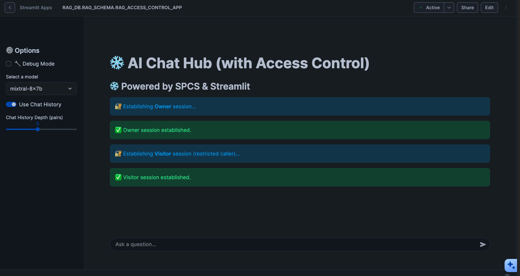Click the green checkmark on Visitor session established
Image resolution: width=520 pixels, height=276 pixels.
pos(118,177)
